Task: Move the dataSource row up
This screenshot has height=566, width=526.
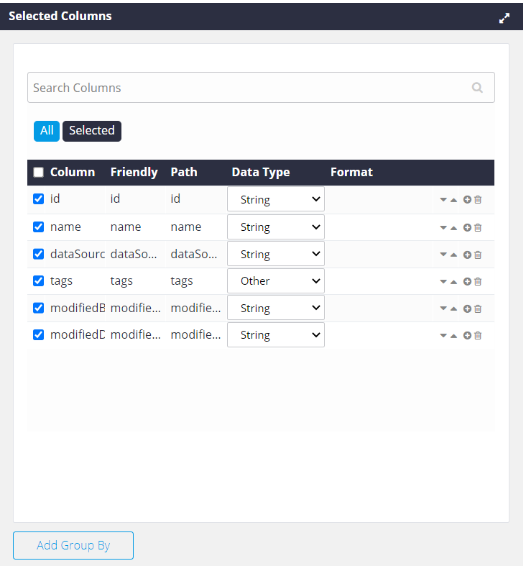Action: (x=453, y=255)
